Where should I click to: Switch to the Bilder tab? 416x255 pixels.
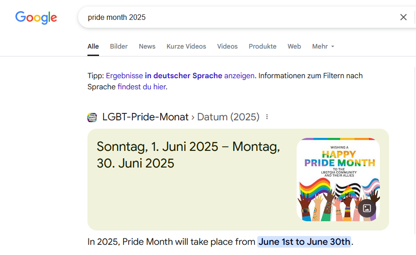[119, 46]
